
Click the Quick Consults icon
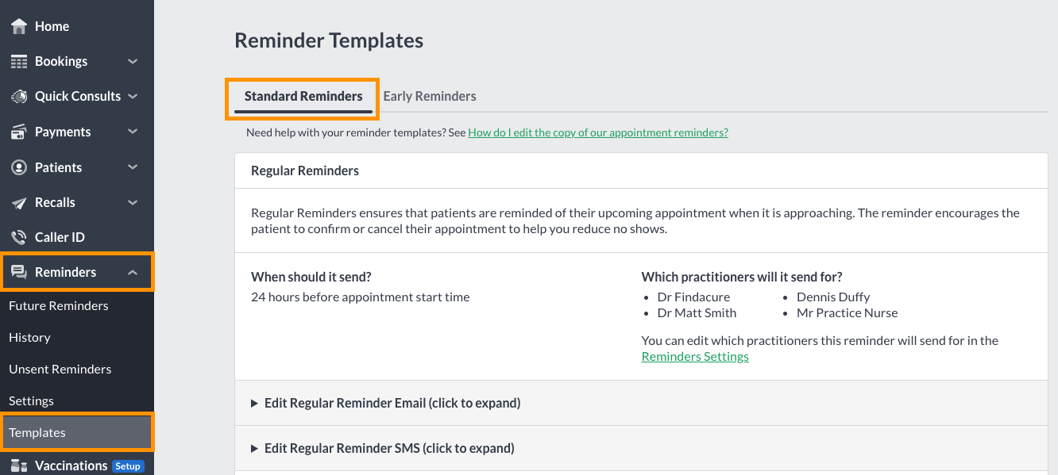click(x=19, y=96)
